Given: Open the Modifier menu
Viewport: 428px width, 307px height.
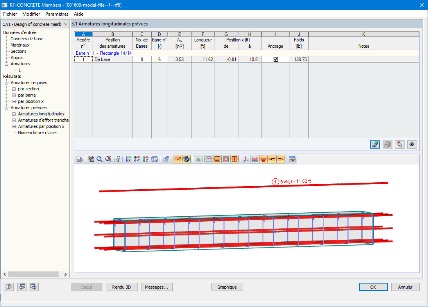Looking at the screenshot, I should click(31, 14).
